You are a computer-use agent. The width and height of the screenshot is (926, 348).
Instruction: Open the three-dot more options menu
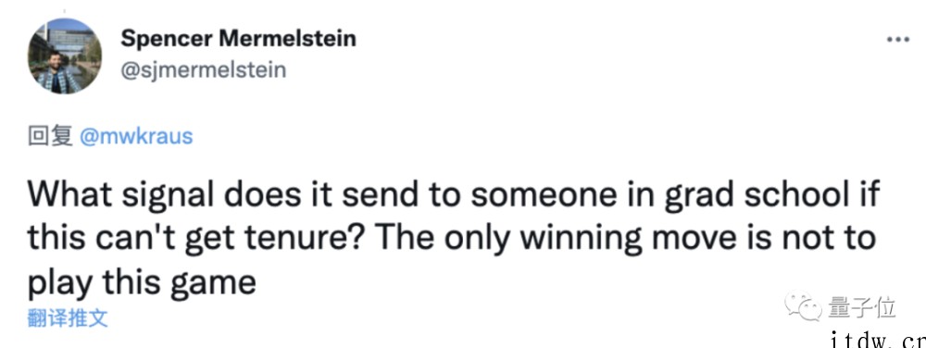898,40
